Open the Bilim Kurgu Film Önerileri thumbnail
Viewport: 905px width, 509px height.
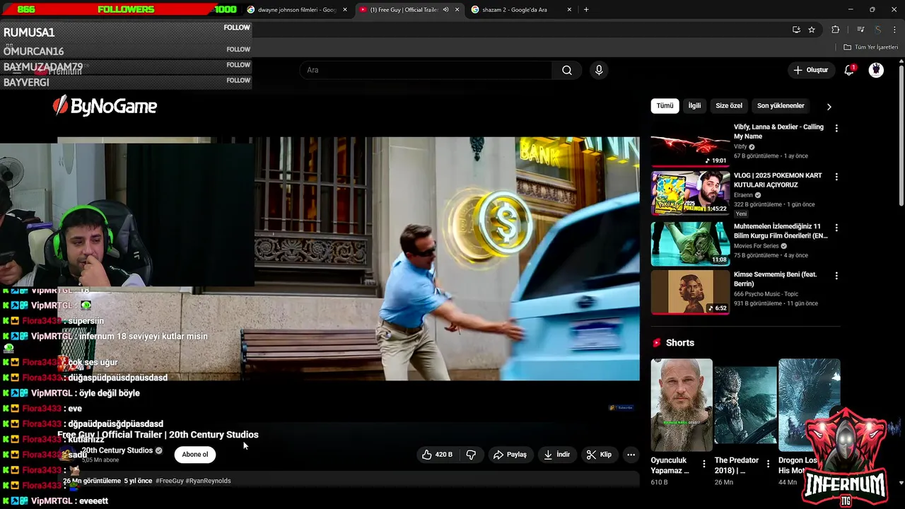pyautogui.click(x=690, y=243)
